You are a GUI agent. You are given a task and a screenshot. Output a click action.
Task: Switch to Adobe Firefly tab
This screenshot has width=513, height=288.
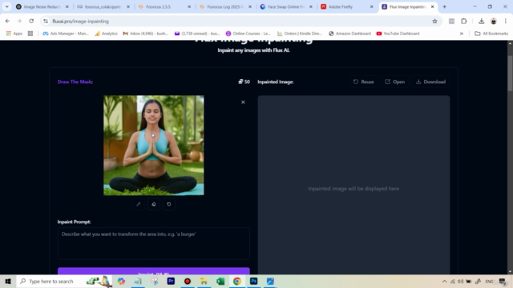click(x=347, y=6)
